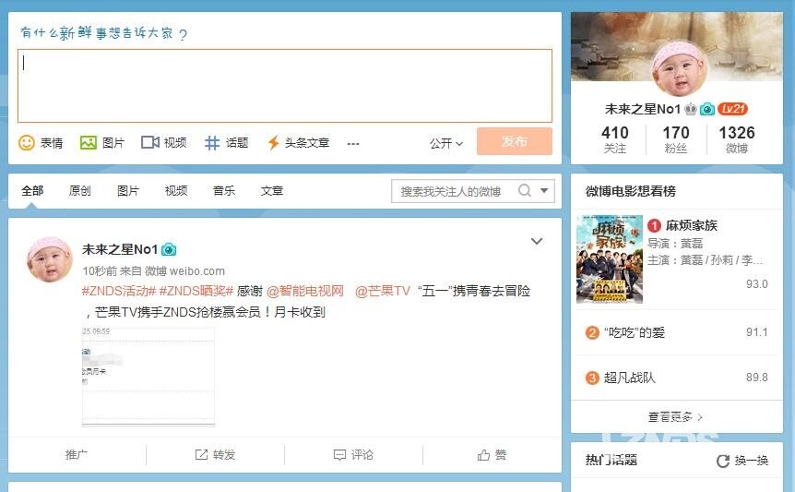Viewport: 795px width, 492px height.
Task: Open the 公开 visibility dropdown
Action: [x=446, y=143]
